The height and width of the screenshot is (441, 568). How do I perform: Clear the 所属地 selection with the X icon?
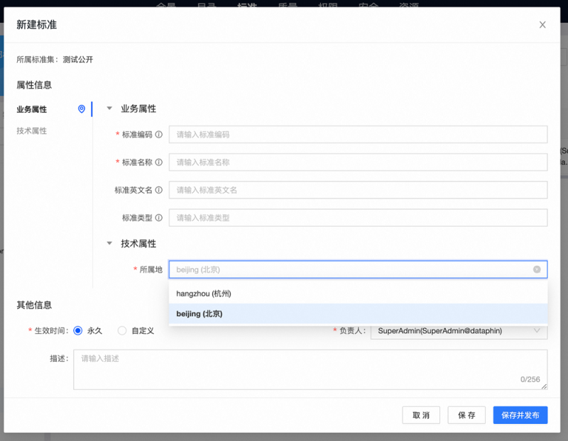point(537,269)
